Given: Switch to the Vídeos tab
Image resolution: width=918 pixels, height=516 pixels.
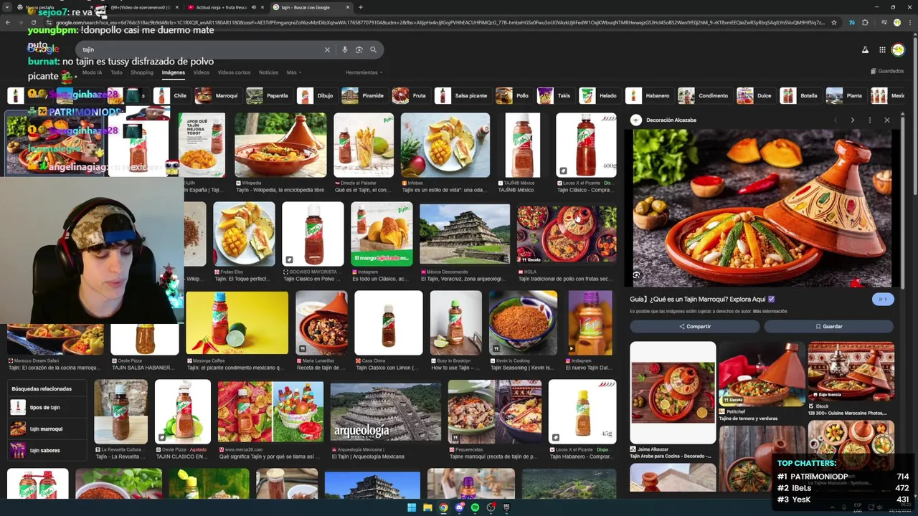Looking at the screenshot, I should point(202,72).
